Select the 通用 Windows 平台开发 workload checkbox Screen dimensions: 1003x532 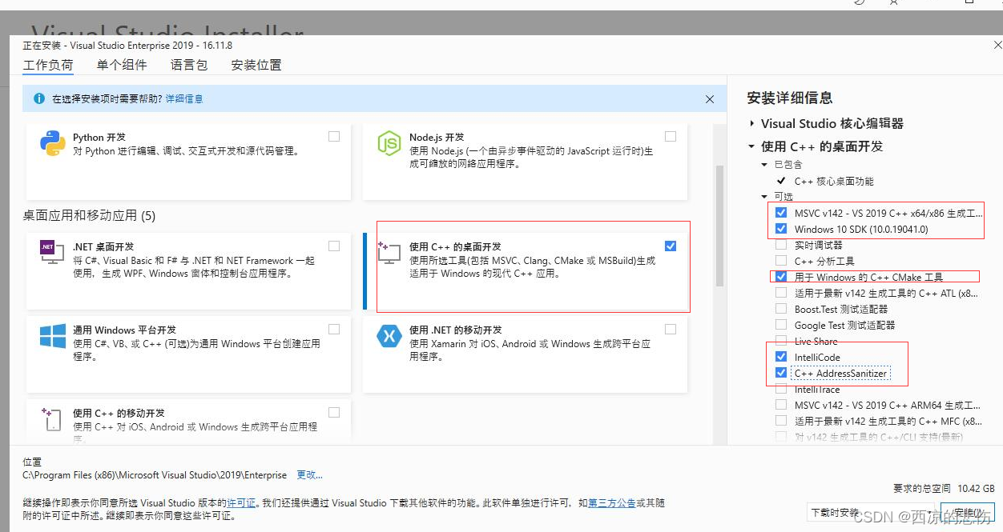click(334, 329)
